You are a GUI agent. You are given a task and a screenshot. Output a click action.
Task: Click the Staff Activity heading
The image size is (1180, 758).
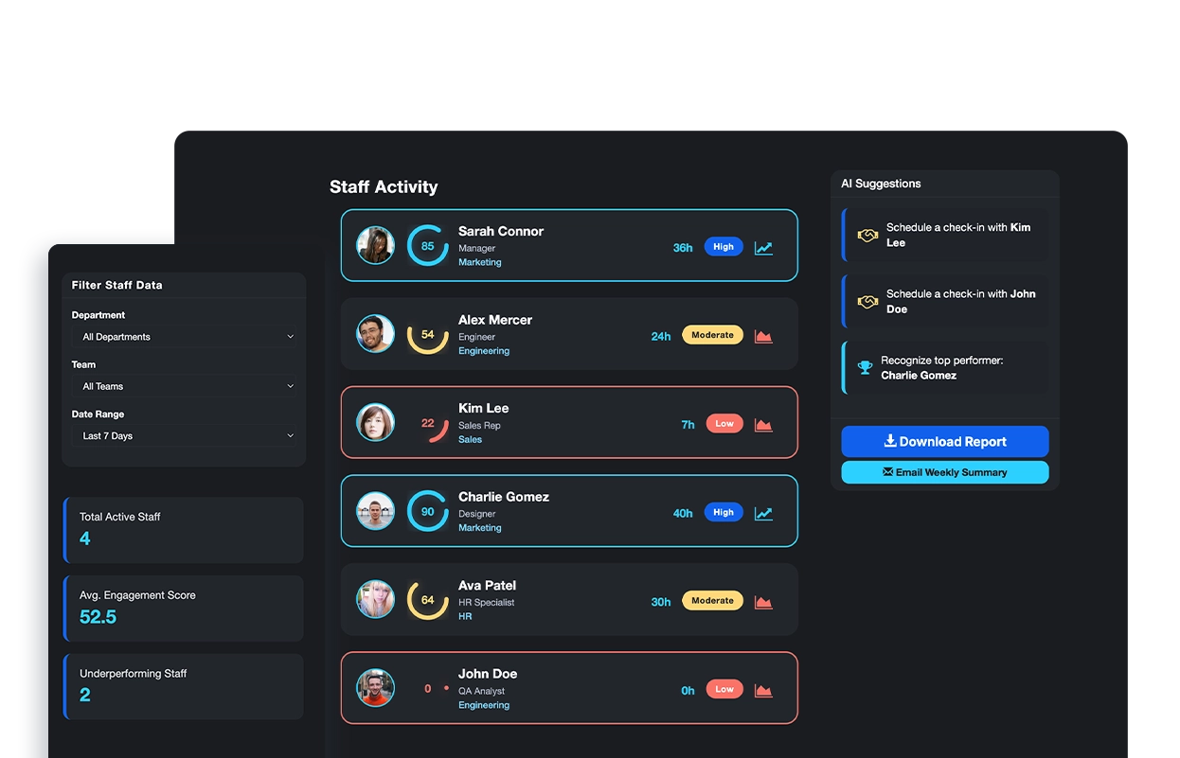tap(384, 187)
